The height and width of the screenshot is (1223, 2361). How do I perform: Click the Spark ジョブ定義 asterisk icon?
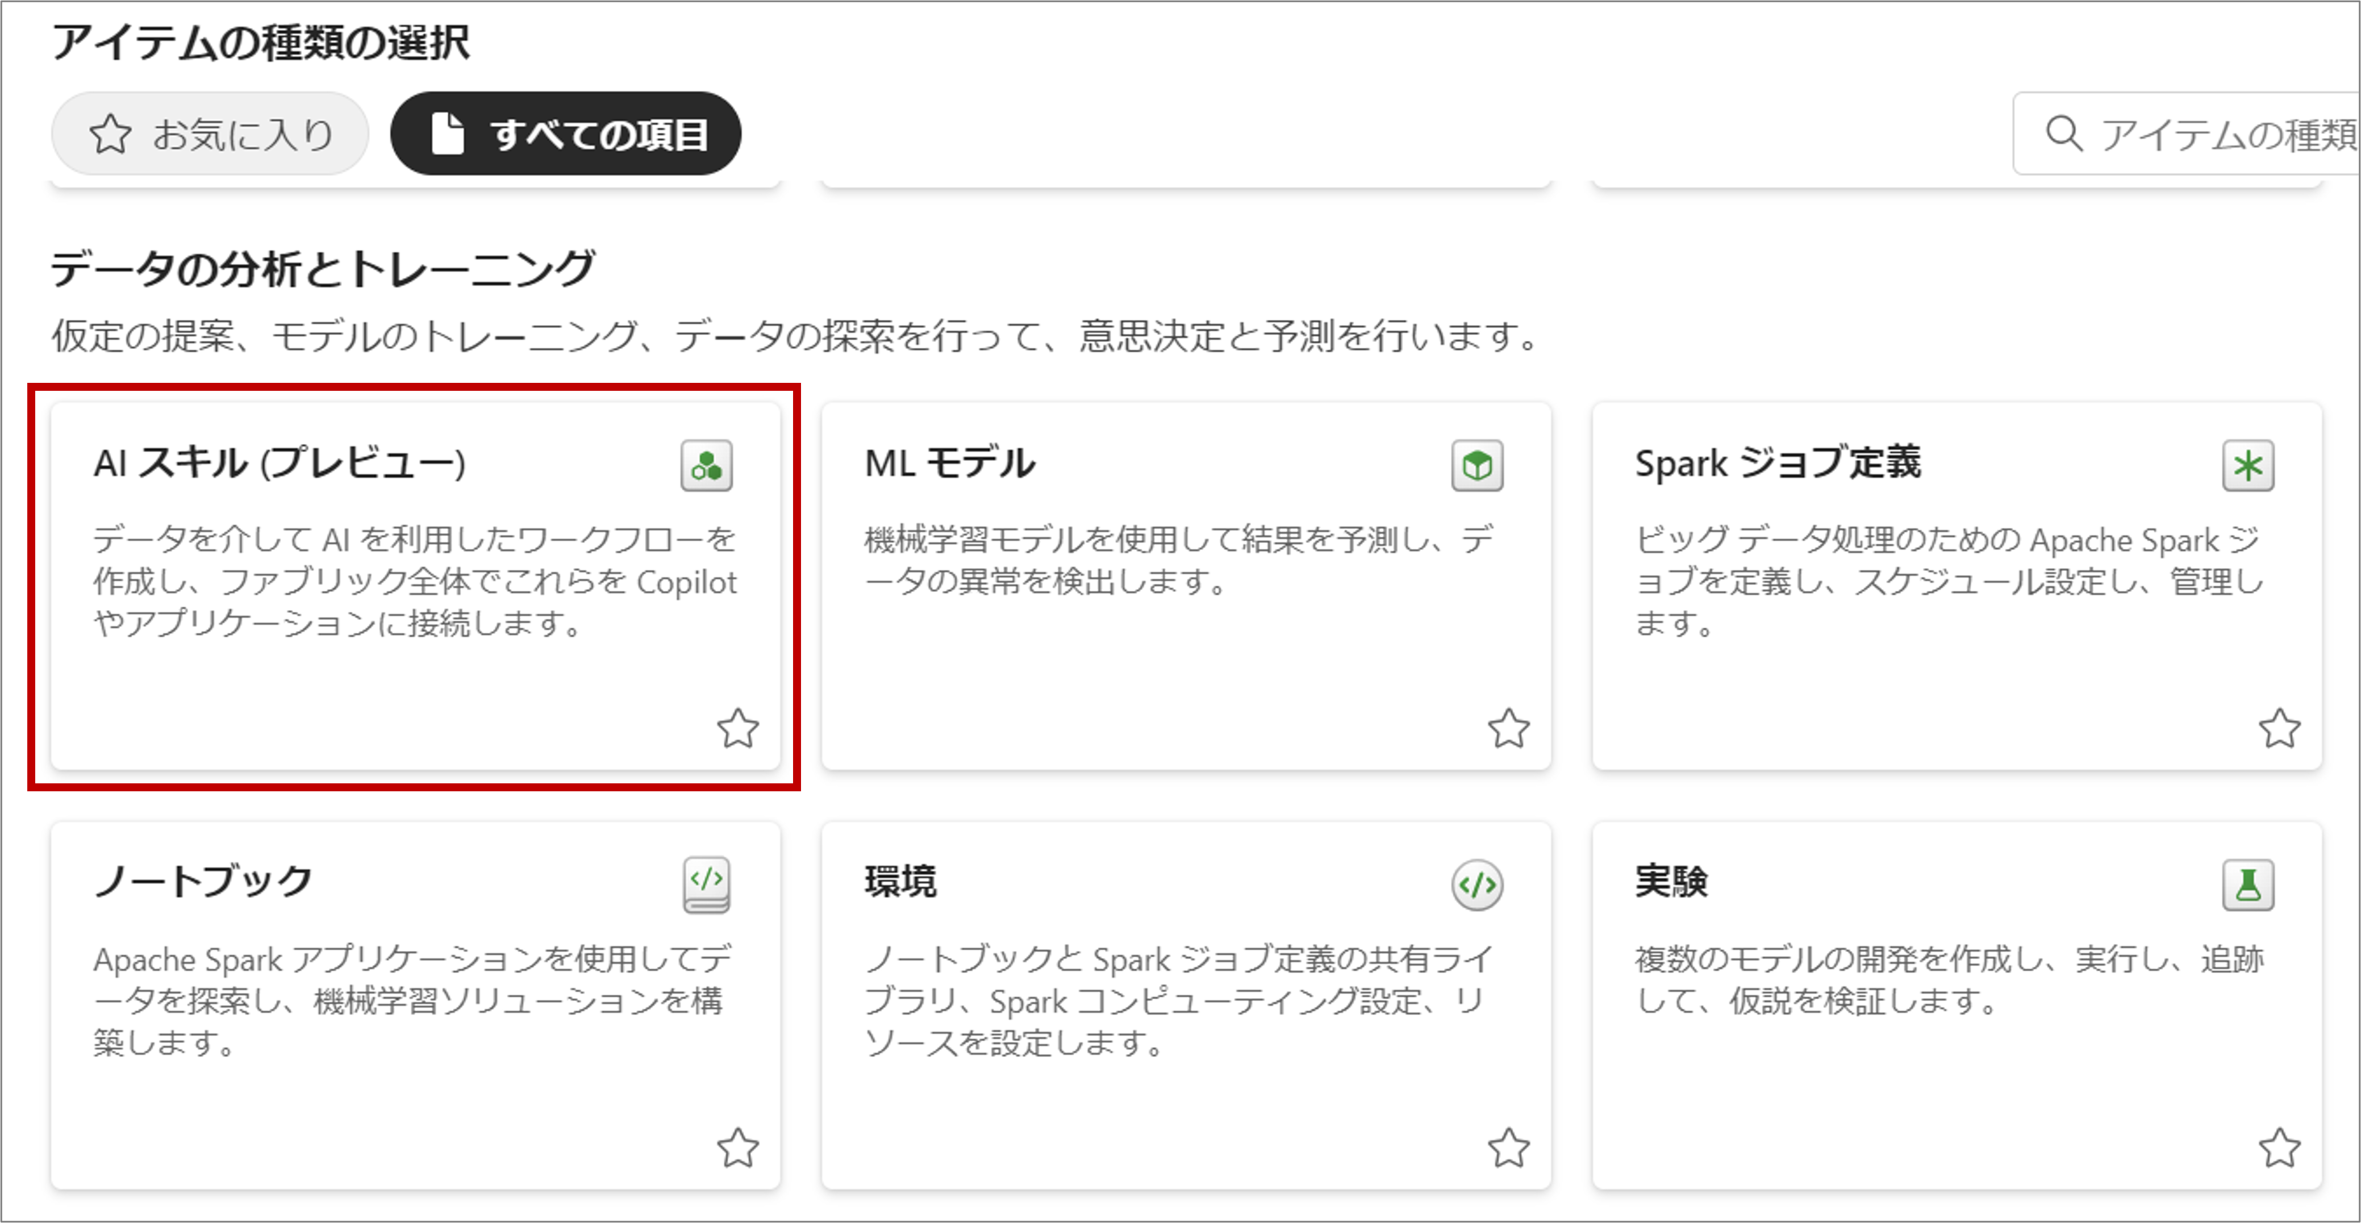click(2247, 466)
